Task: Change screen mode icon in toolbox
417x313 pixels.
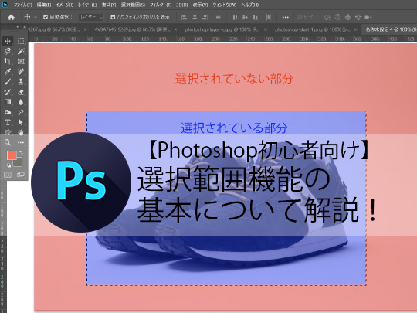Action: [21, 175]
